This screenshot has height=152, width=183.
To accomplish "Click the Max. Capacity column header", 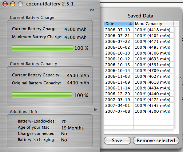I will pos(154,24).
